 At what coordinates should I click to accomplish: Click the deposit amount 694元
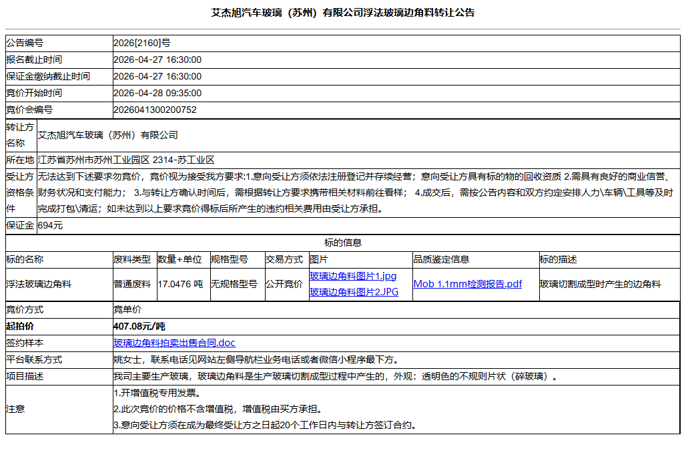(50, 226)
